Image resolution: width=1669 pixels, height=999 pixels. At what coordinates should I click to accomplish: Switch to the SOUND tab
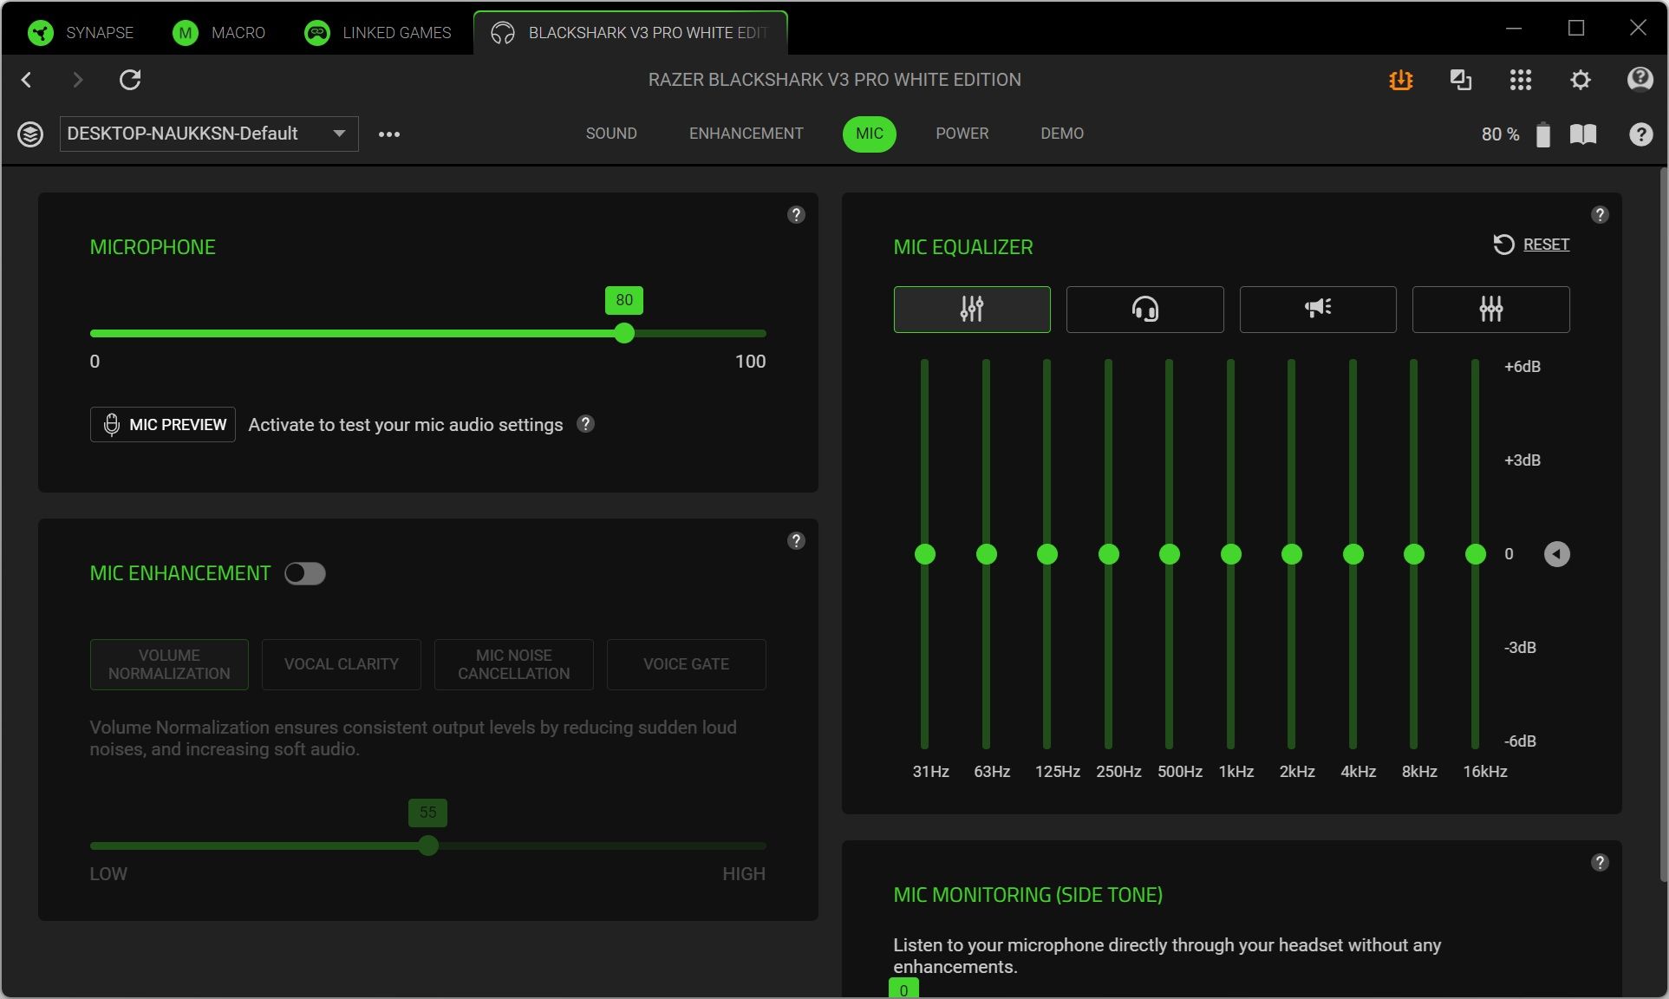[x=611, y=134]
